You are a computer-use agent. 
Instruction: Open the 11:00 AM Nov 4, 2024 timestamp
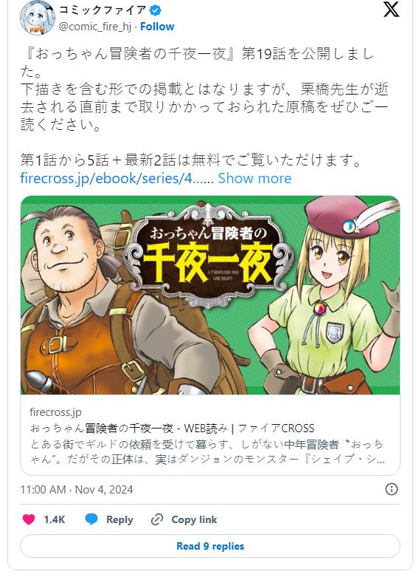click(77, 490)
